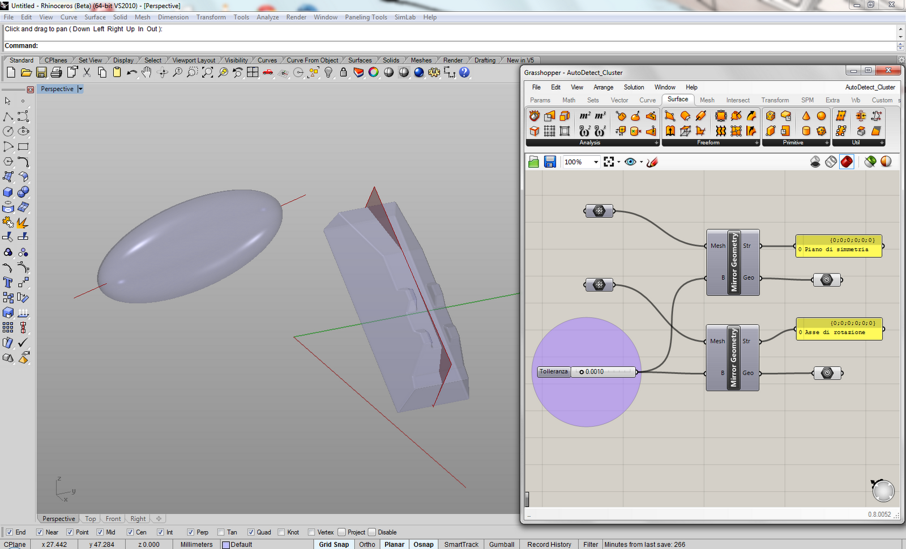
Task: Click the Record History status bar button
Action: [548, 544]
